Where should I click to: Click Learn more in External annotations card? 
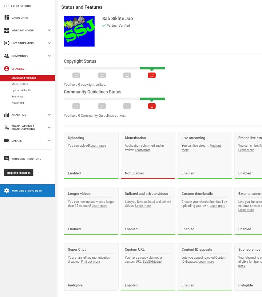tap(246, 210)
